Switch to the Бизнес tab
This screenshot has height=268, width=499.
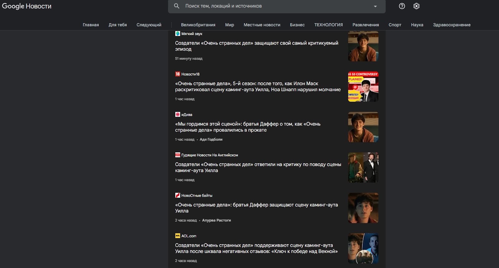pyautogui.click(x=297, y=25)
